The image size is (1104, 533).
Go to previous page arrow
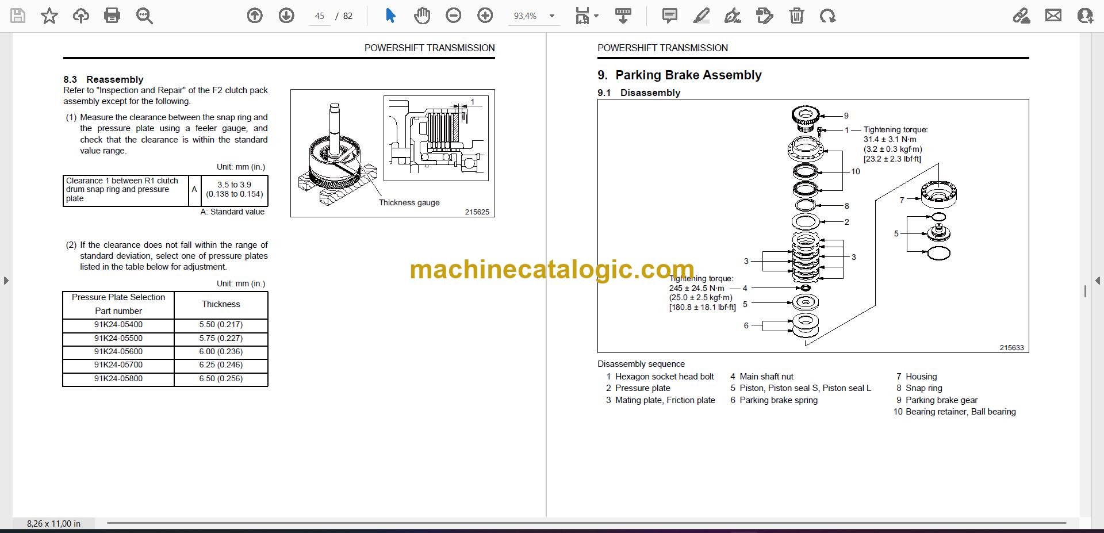[255, 16]
